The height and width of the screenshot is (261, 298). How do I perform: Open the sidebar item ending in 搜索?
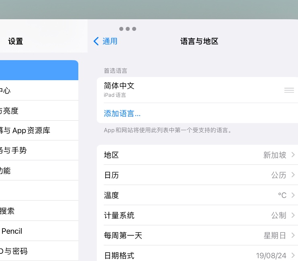(x=38, y=211)
